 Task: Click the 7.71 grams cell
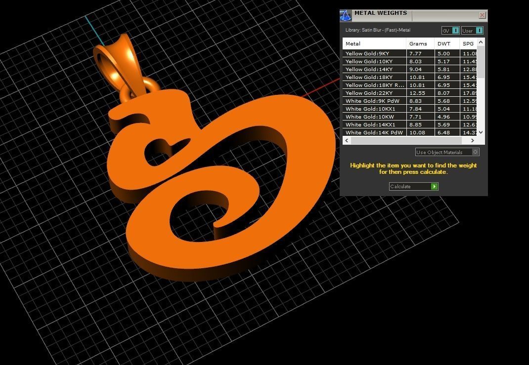420,117
